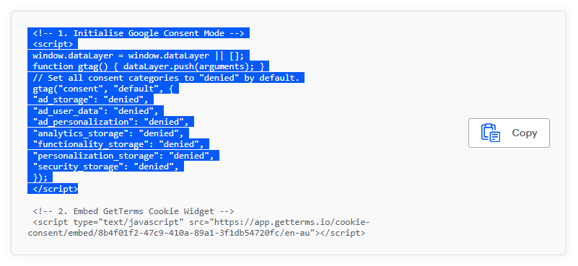This screenshot has width=578, height=266.
Task: Click the "personalization_storage": "denied" line
Action: click(123, 156)
